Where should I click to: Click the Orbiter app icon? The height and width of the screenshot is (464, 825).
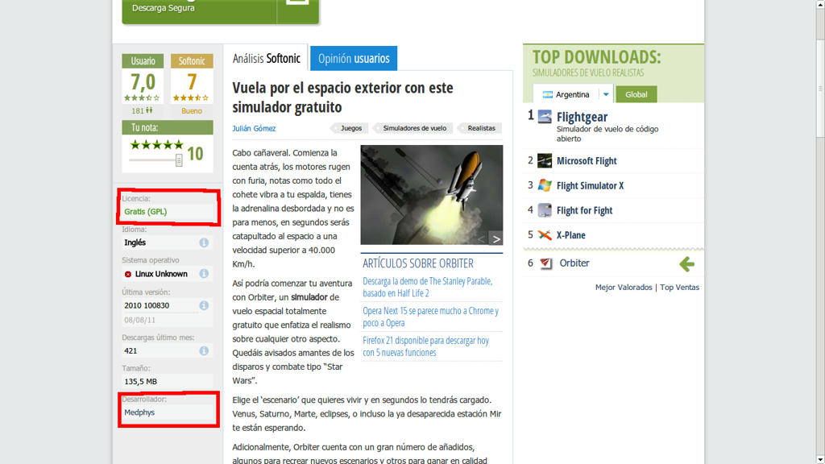coord(545,263)
